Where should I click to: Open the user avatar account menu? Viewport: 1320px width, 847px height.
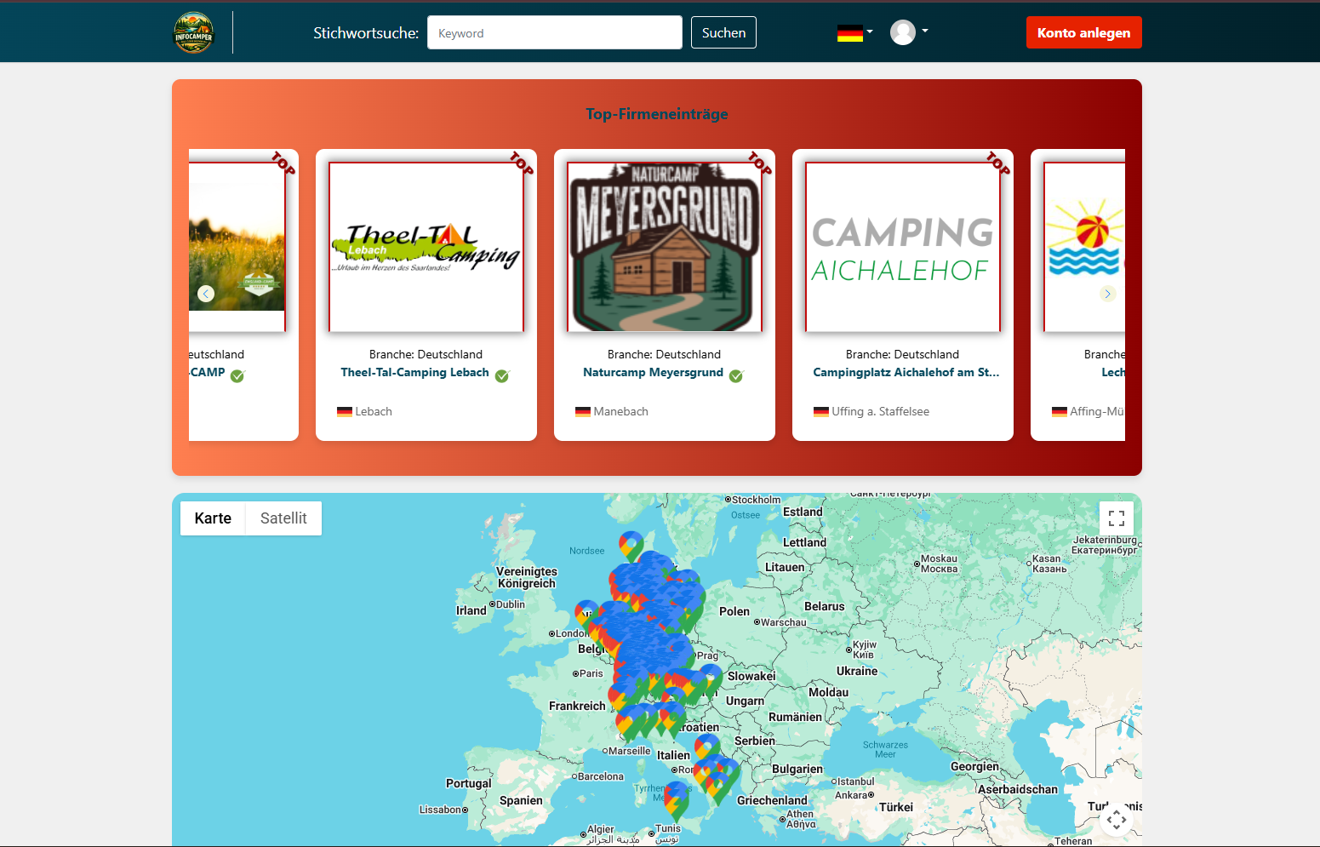click(909, 32)
